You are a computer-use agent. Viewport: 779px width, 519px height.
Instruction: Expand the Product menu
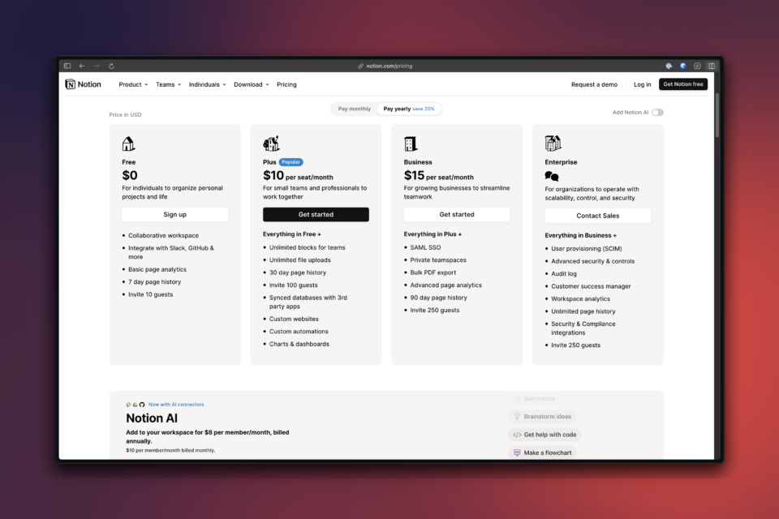tap(133, 84)
